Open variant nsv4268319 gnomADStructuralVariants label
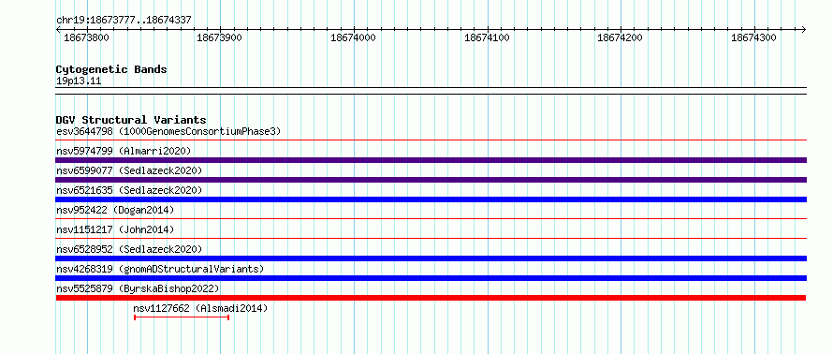 (x=160, y=269)
